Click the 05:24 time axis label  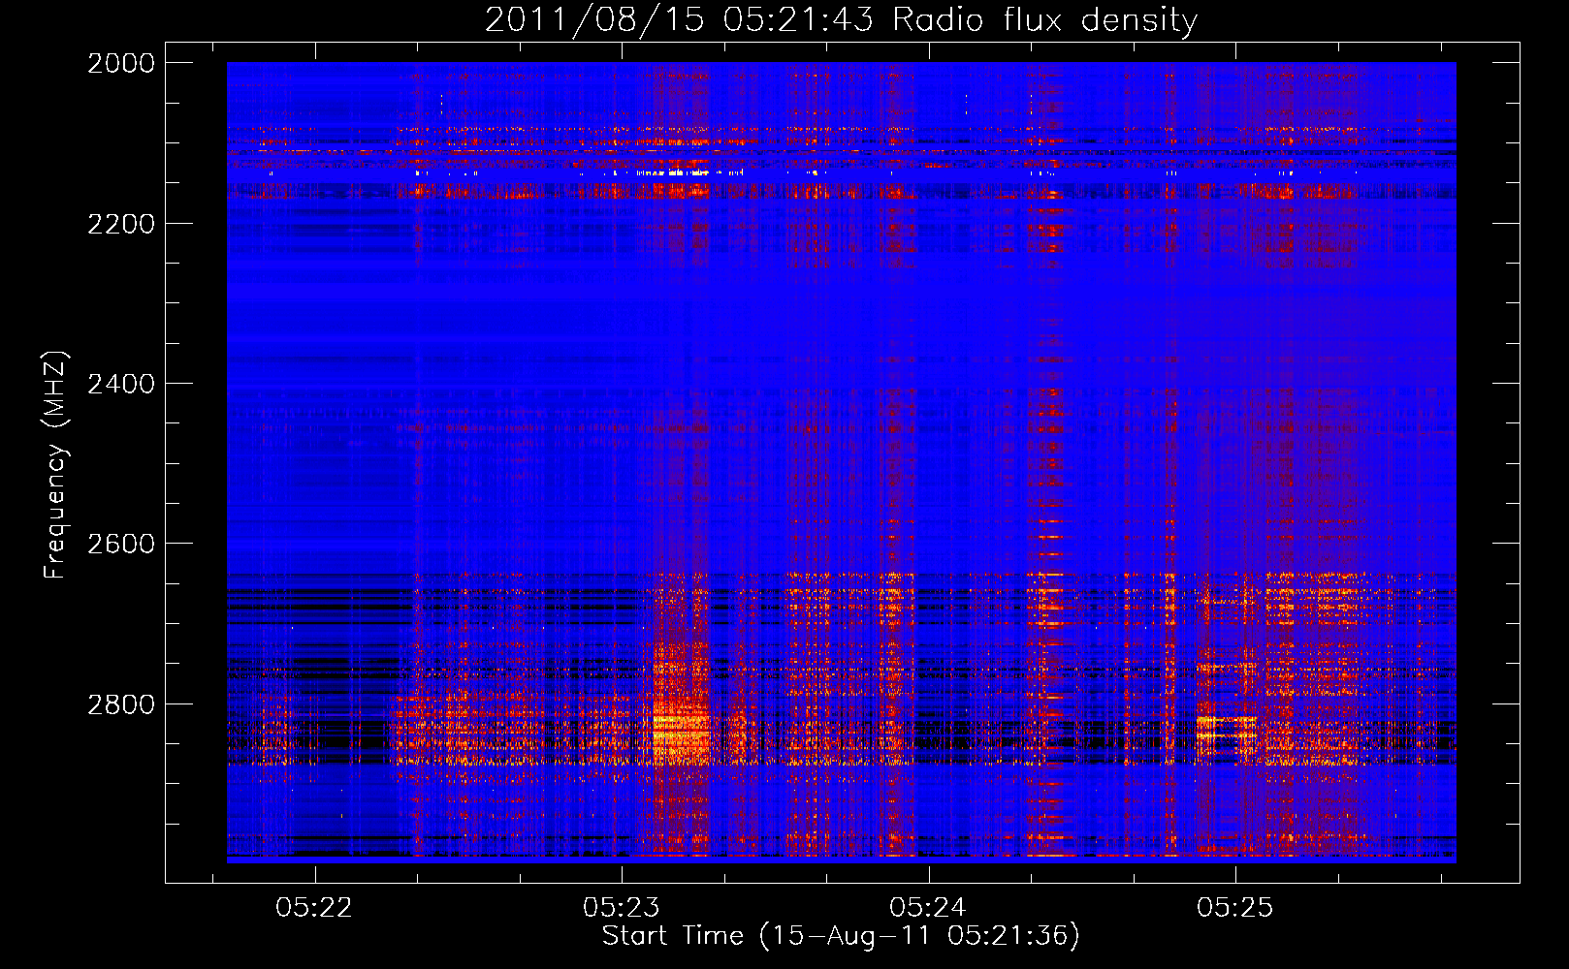pos(928,907)
